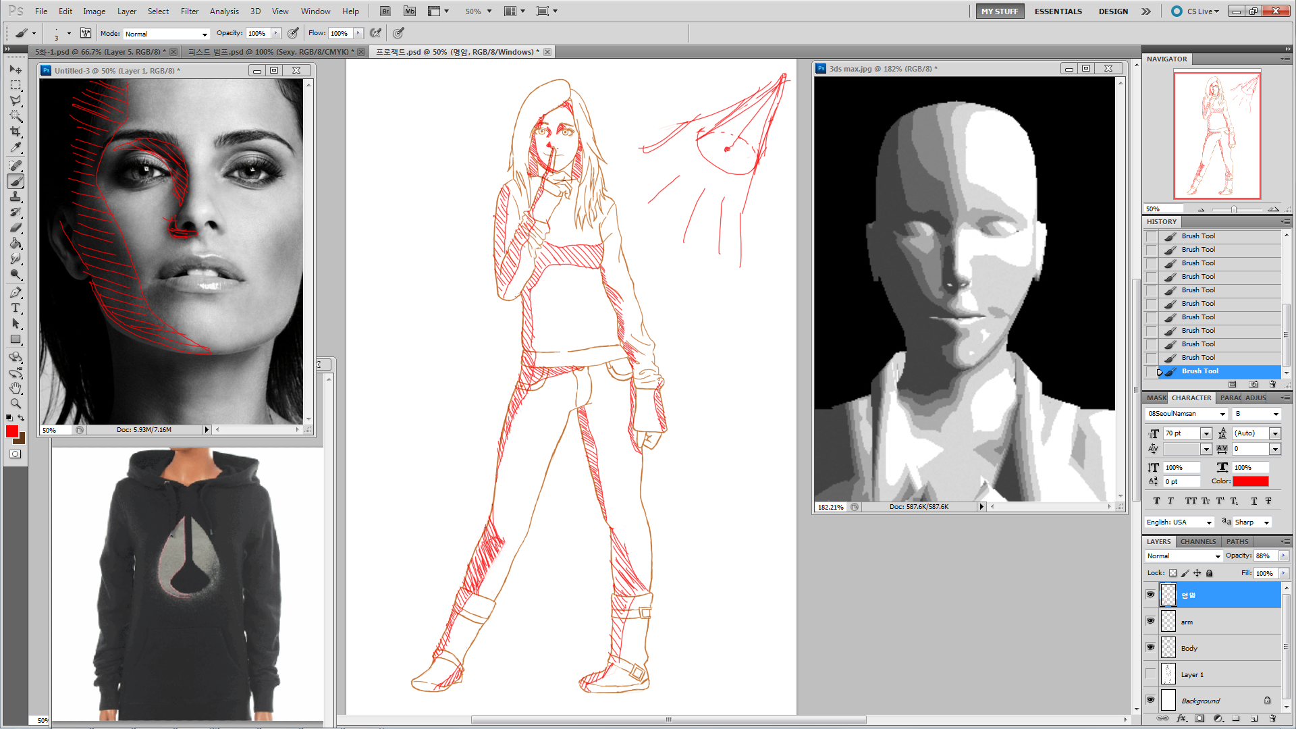1296x729 pixels.
Task: Open the Analysis menu
Action: click(224, 11)
